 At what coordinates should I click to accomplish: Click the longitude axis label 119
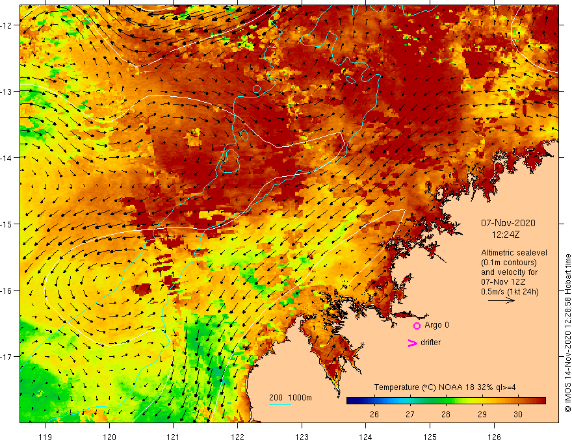[45, 437]
